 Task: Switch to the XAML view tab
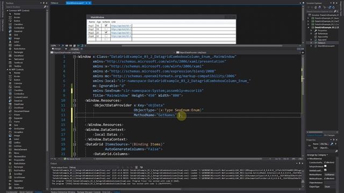[75, 49]
